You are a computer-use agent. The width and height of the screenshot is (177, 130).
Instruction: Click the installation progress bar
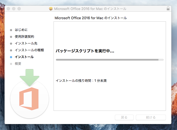point(110,60)
